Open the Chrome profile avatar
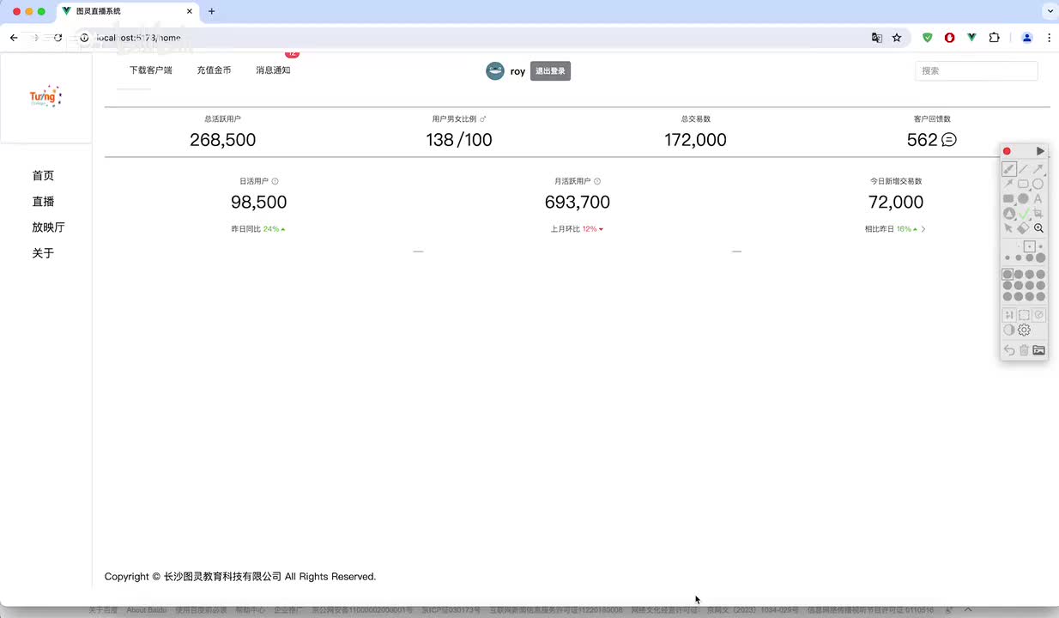Image resolution: width=1059 pixels, height=618 pixels. (x=1026, y=38)
